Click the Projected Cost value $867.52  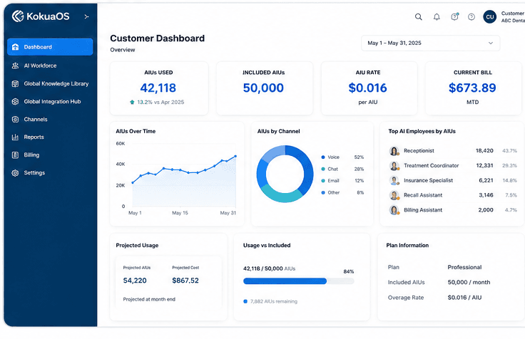[x=185, y=281]
